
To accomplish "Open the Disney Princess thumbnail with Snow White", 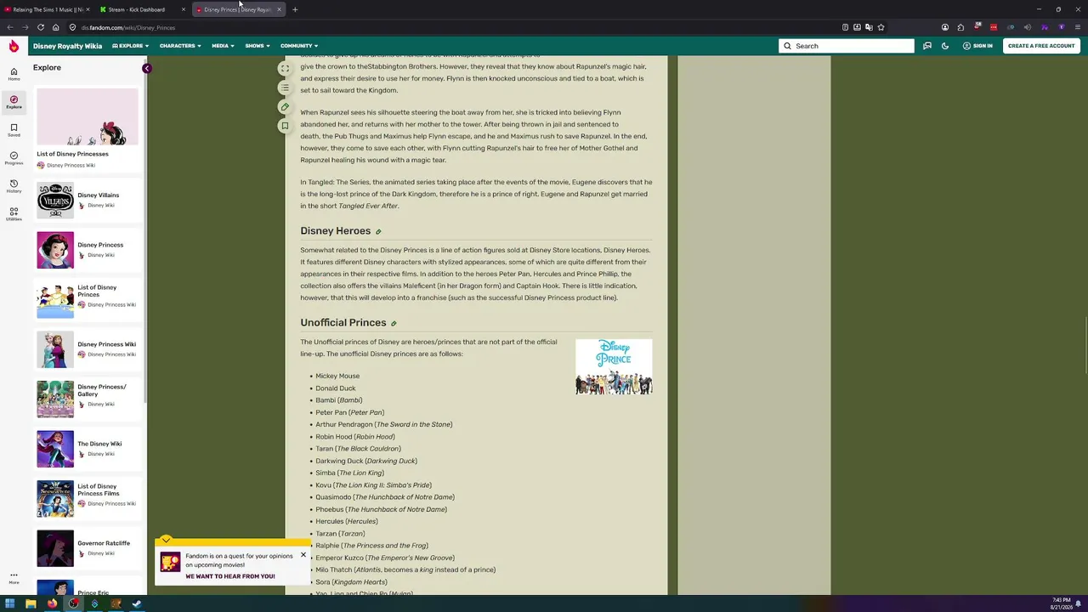I will 55,250.
